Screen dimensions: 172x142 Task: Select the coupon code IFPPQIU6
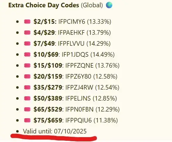pyautogui.click(x=79, y=120)
